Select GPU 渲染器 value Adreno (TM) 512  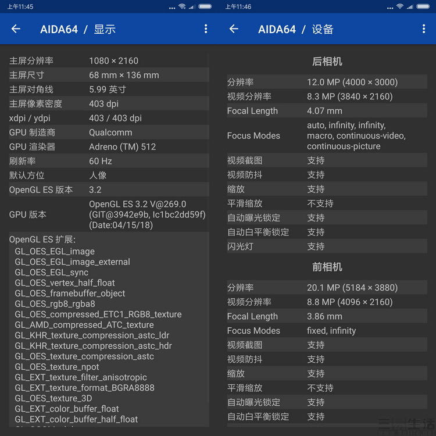point(122,147)
